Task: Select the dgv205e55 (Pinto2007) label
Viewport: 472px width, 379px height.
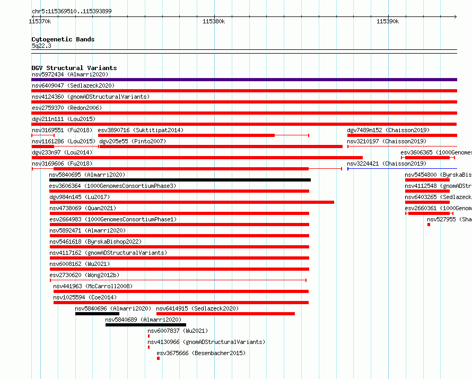Action: (133, 141)
